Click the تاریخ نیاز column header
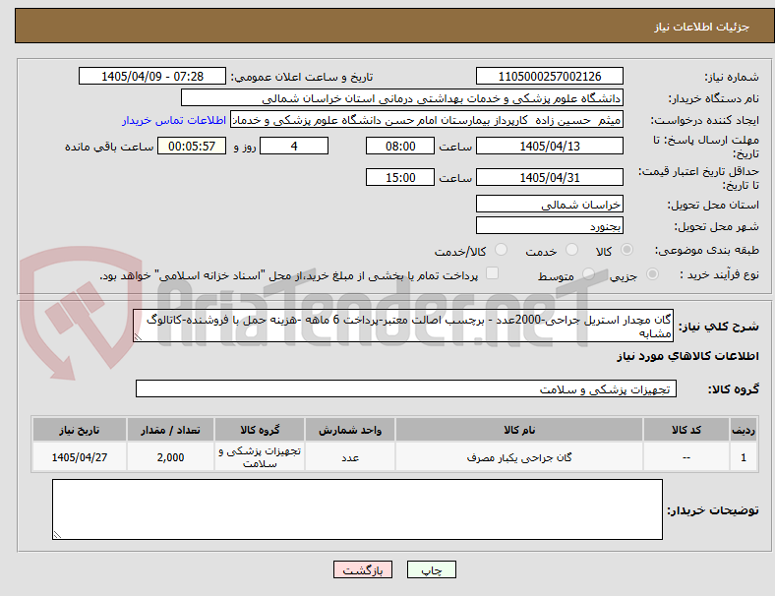The height and width of the screenshot is (596, 775). click(x=80, y=430)
